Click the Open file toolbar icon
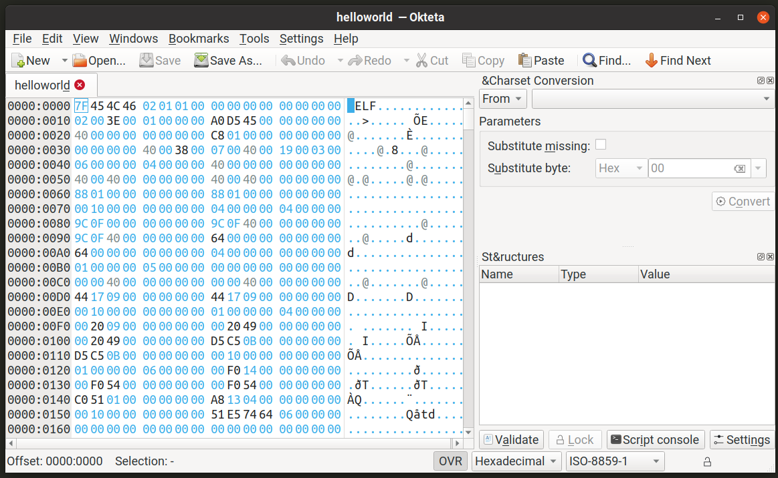778x478 pixels. coord(80,61)
